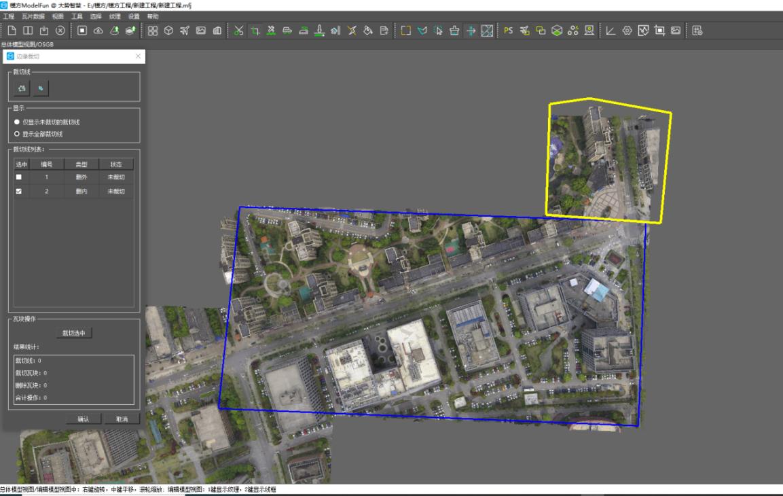Screen dimensions: 783x496
Task: Select the green scissors cut tool
Action: (238, 31)
